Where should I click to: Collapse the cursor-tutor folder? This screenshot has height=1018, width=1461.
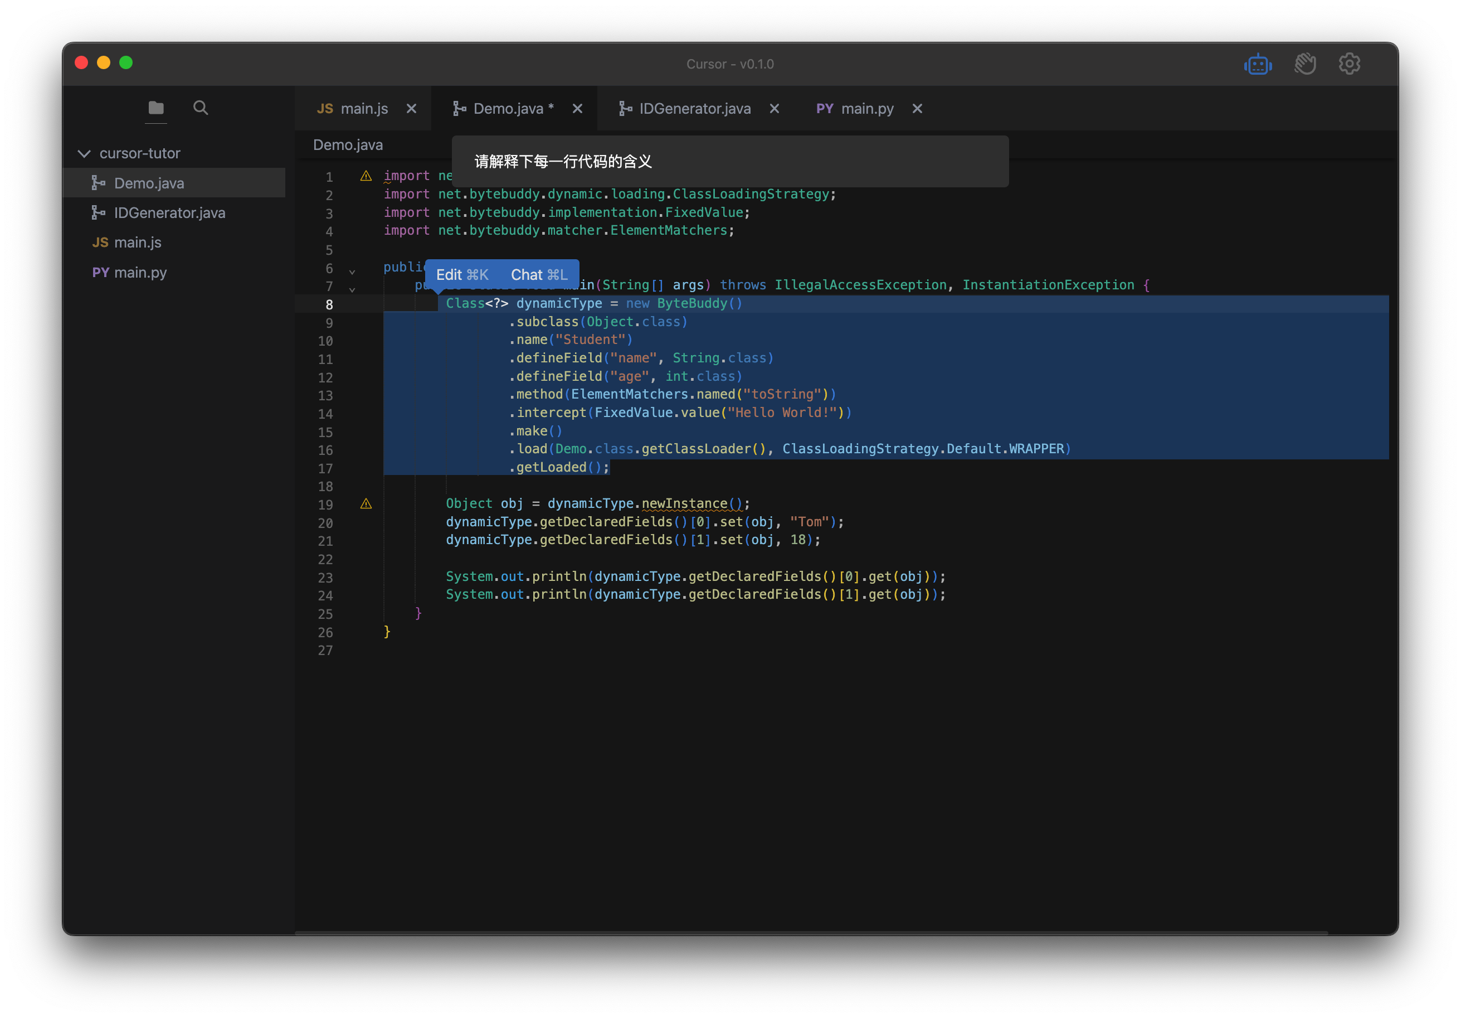84,153
